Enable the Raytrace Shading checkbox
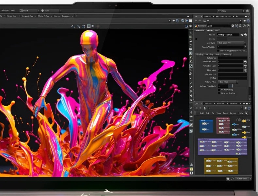 [219, 93]
